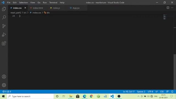This screenshot has width=176, height=99.
Task: Select encoding via UTF-8 indicator
Action: click(150, 92)
